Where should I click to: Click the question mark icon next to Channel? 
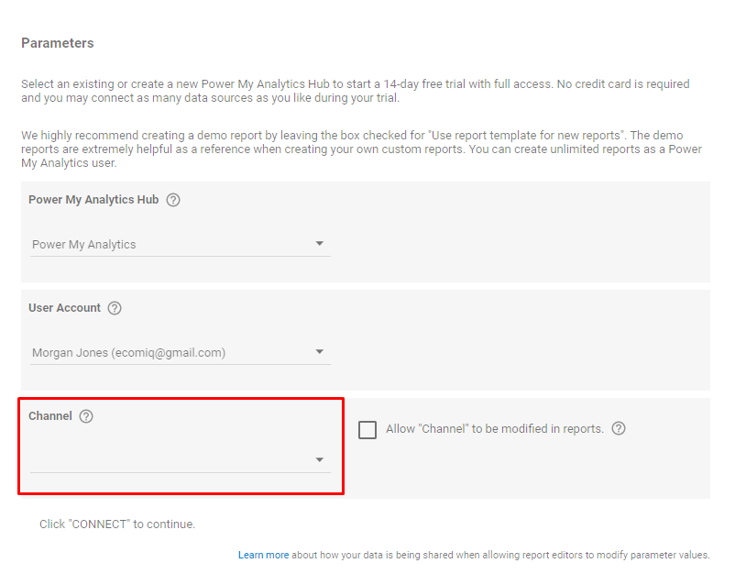coord(86,416)
